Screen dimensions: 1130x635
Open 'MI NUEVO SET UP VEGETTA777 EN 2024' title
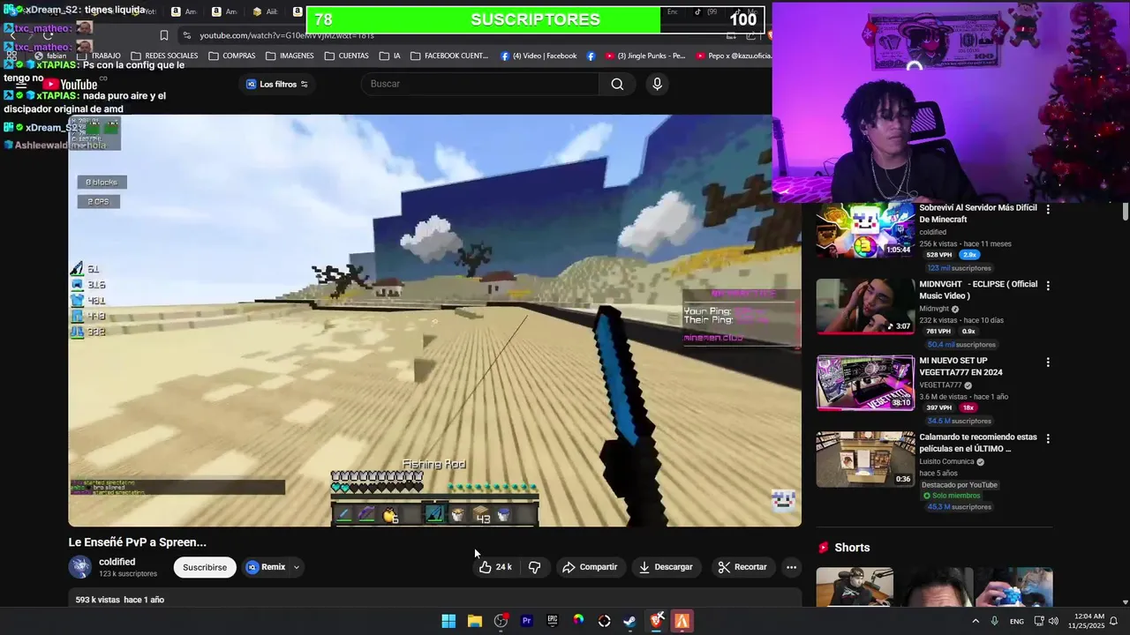click(960, 366)
